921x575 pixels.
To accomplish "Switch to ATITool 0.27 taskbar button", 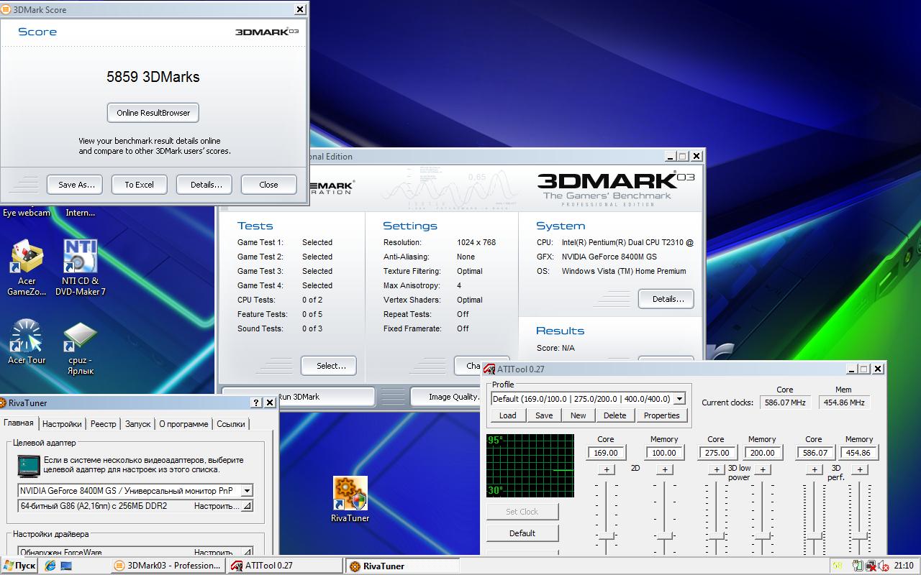I will (285, 566).
